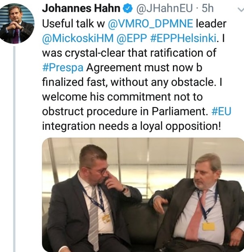Click the yellow badge on pink-tie man
Image resolution: width=244 pixels, height=252 pixels.
click(x=208, y=226)
